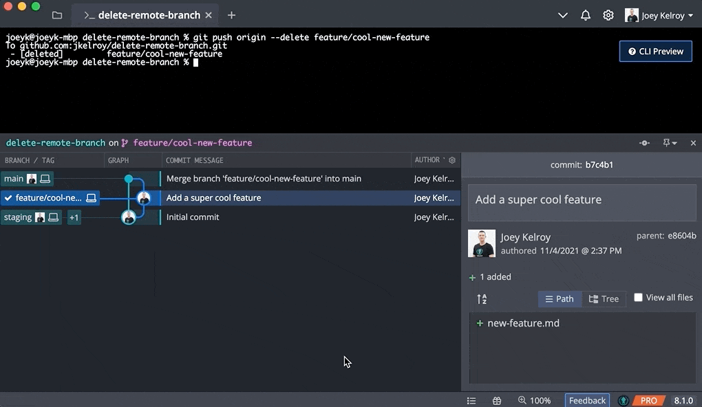702x407 pixels.
Task: Click the 100% zoom level control
Action: point(535,400)
